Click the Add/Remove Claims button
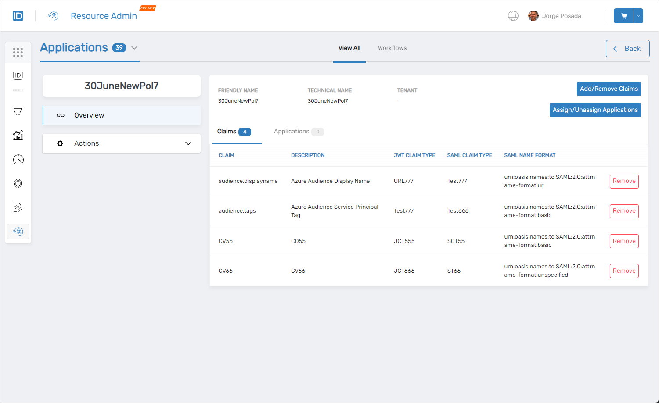Image resolution: width=659 pixels, height=403 pixels. (x=609, y=89)
